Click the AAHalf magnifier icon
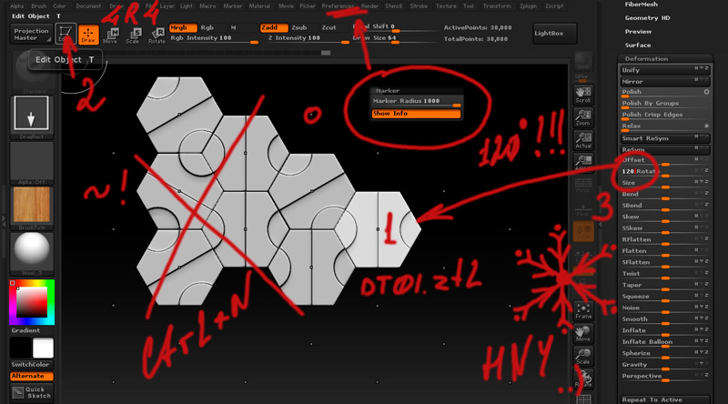This screenshot has height=404, width=728. click(x=583, y=163)
